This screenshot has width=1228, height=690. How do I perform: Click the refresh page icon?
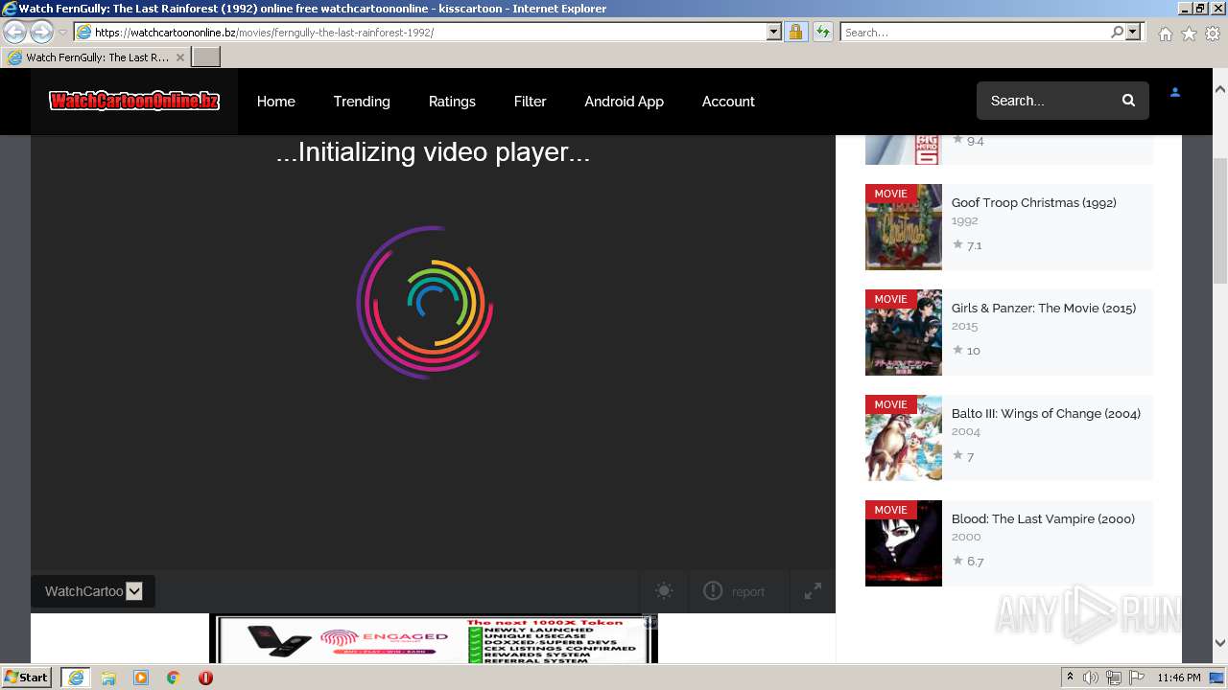click(x=822, y=32)
